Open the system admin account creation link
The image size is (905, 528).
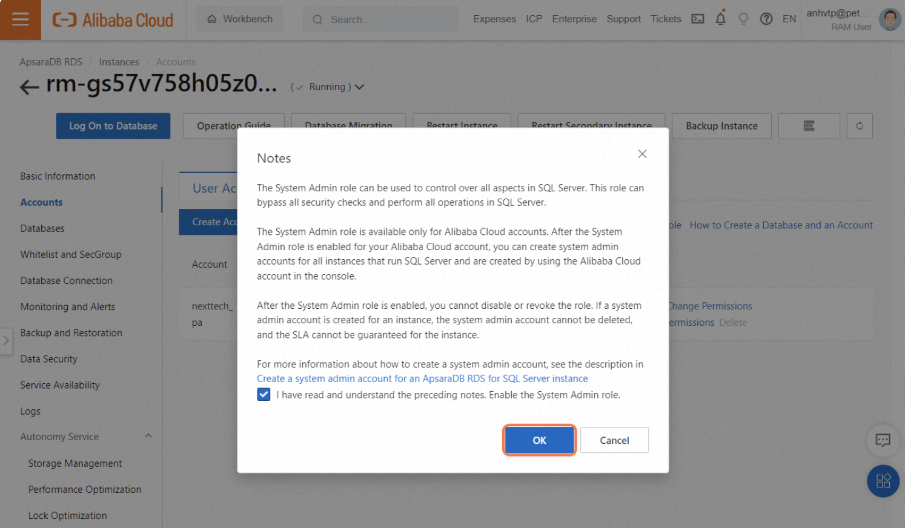(422, 378)
